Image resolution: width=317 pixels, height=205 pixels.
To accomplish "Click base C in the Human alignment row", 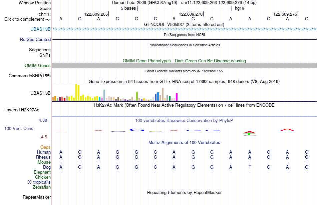I will [155, 152].
